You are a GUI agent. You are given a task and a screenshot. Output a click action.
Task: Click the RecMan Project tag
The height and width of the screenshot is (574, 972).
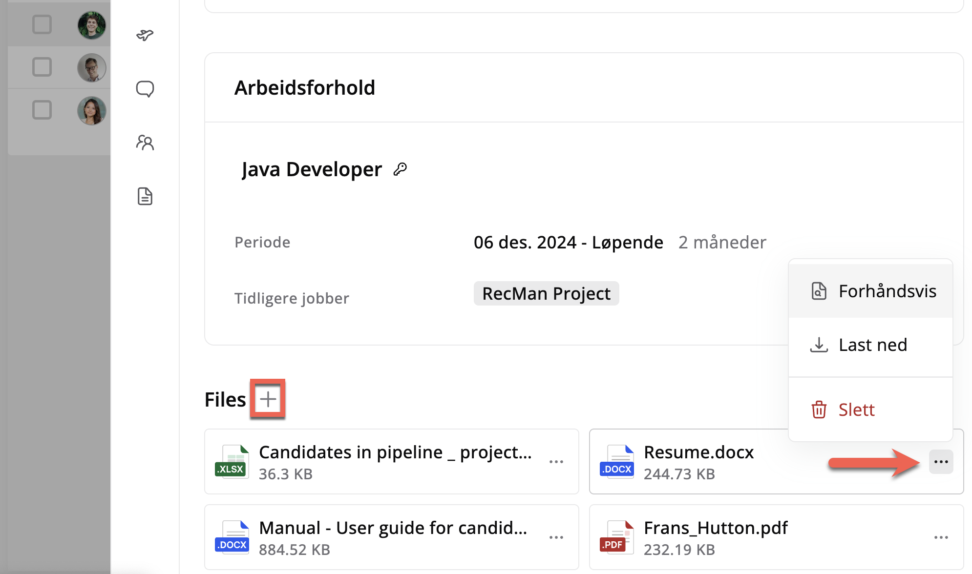click(546, 294)
